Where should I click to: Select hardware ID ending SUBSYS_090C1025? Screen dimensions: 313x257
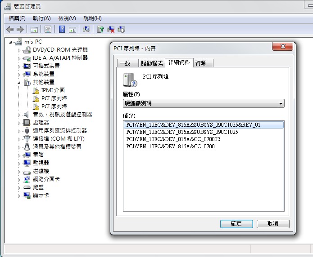coord(182,132)
